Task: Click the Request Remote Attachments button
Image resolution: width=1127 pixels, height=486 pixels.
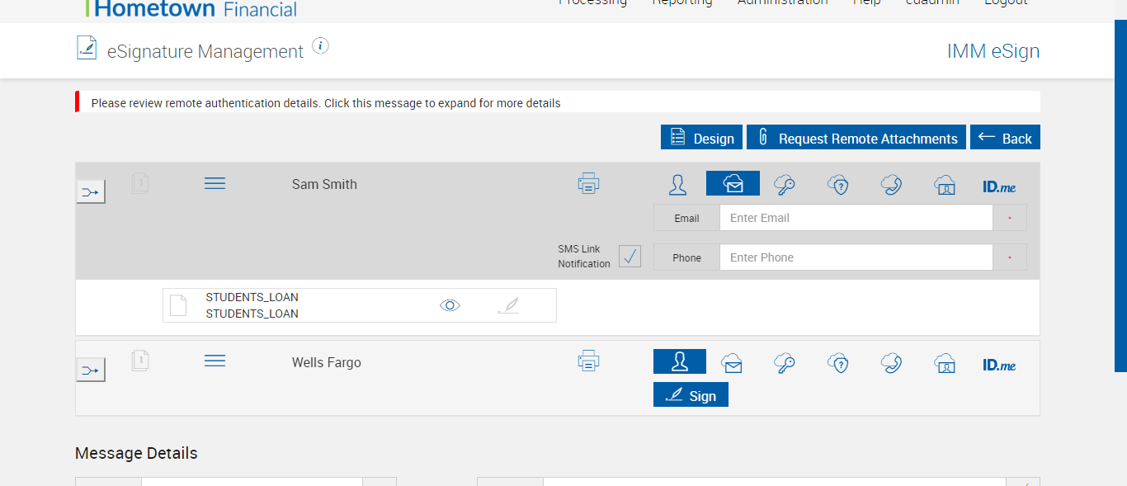Action: (856, 138)
